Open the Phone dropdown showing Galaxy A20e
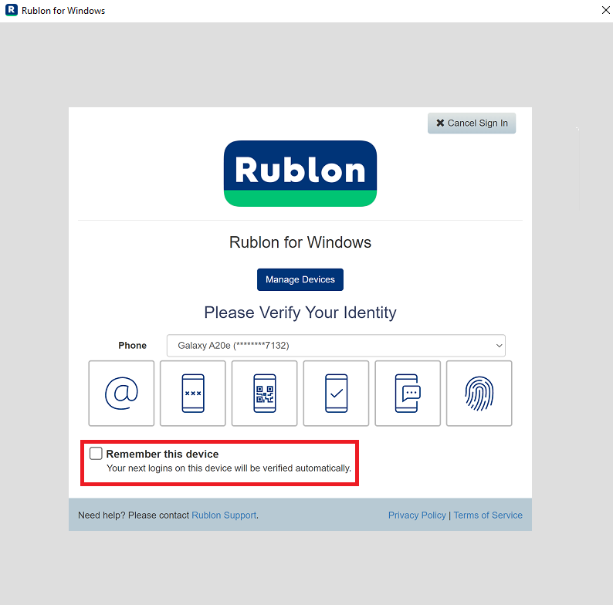 click(336, 346)
